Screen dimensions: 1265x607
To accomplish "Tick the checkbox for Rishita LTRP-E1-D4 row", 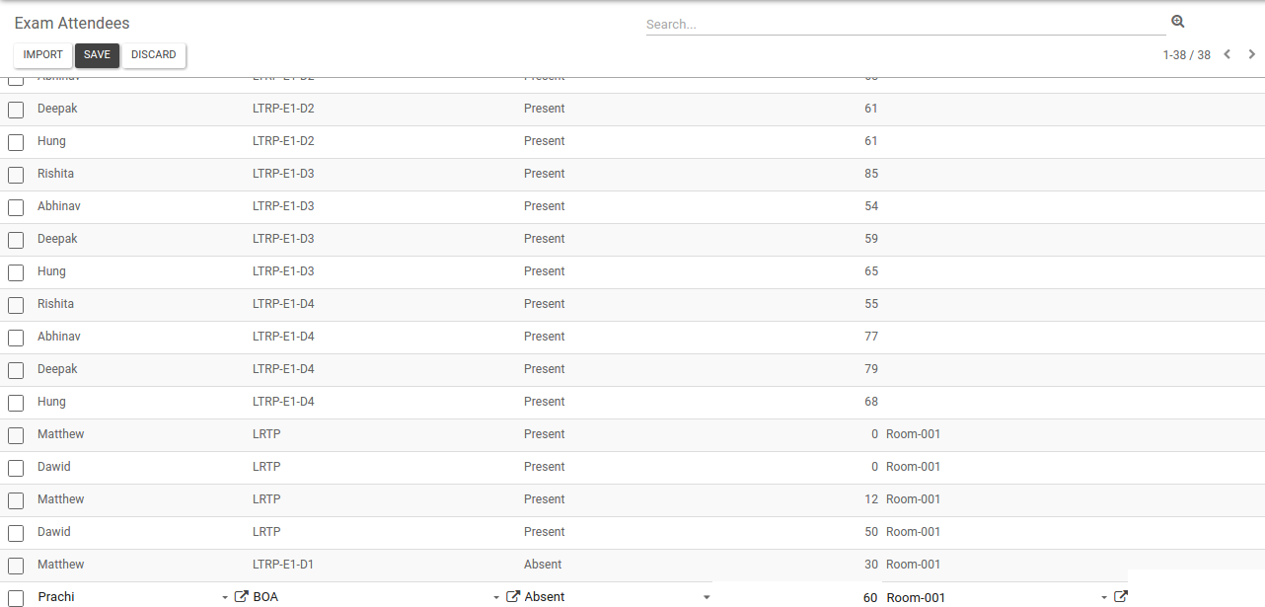I will (x=16, y=305).
